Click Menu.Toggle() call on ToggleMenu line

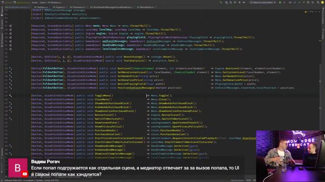point(161,96)
